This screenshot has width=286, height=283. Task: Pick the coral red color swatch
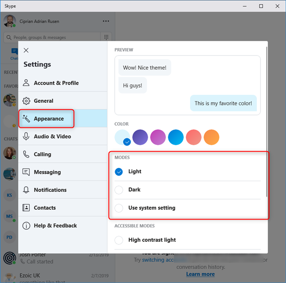click(194, 137)
